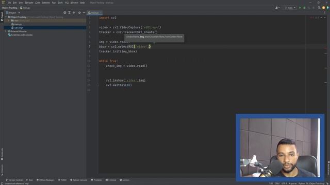Image resolution: width=330 pixels, height=185 pixels.
Task: Open the Window menu
Action: point(74,3)
